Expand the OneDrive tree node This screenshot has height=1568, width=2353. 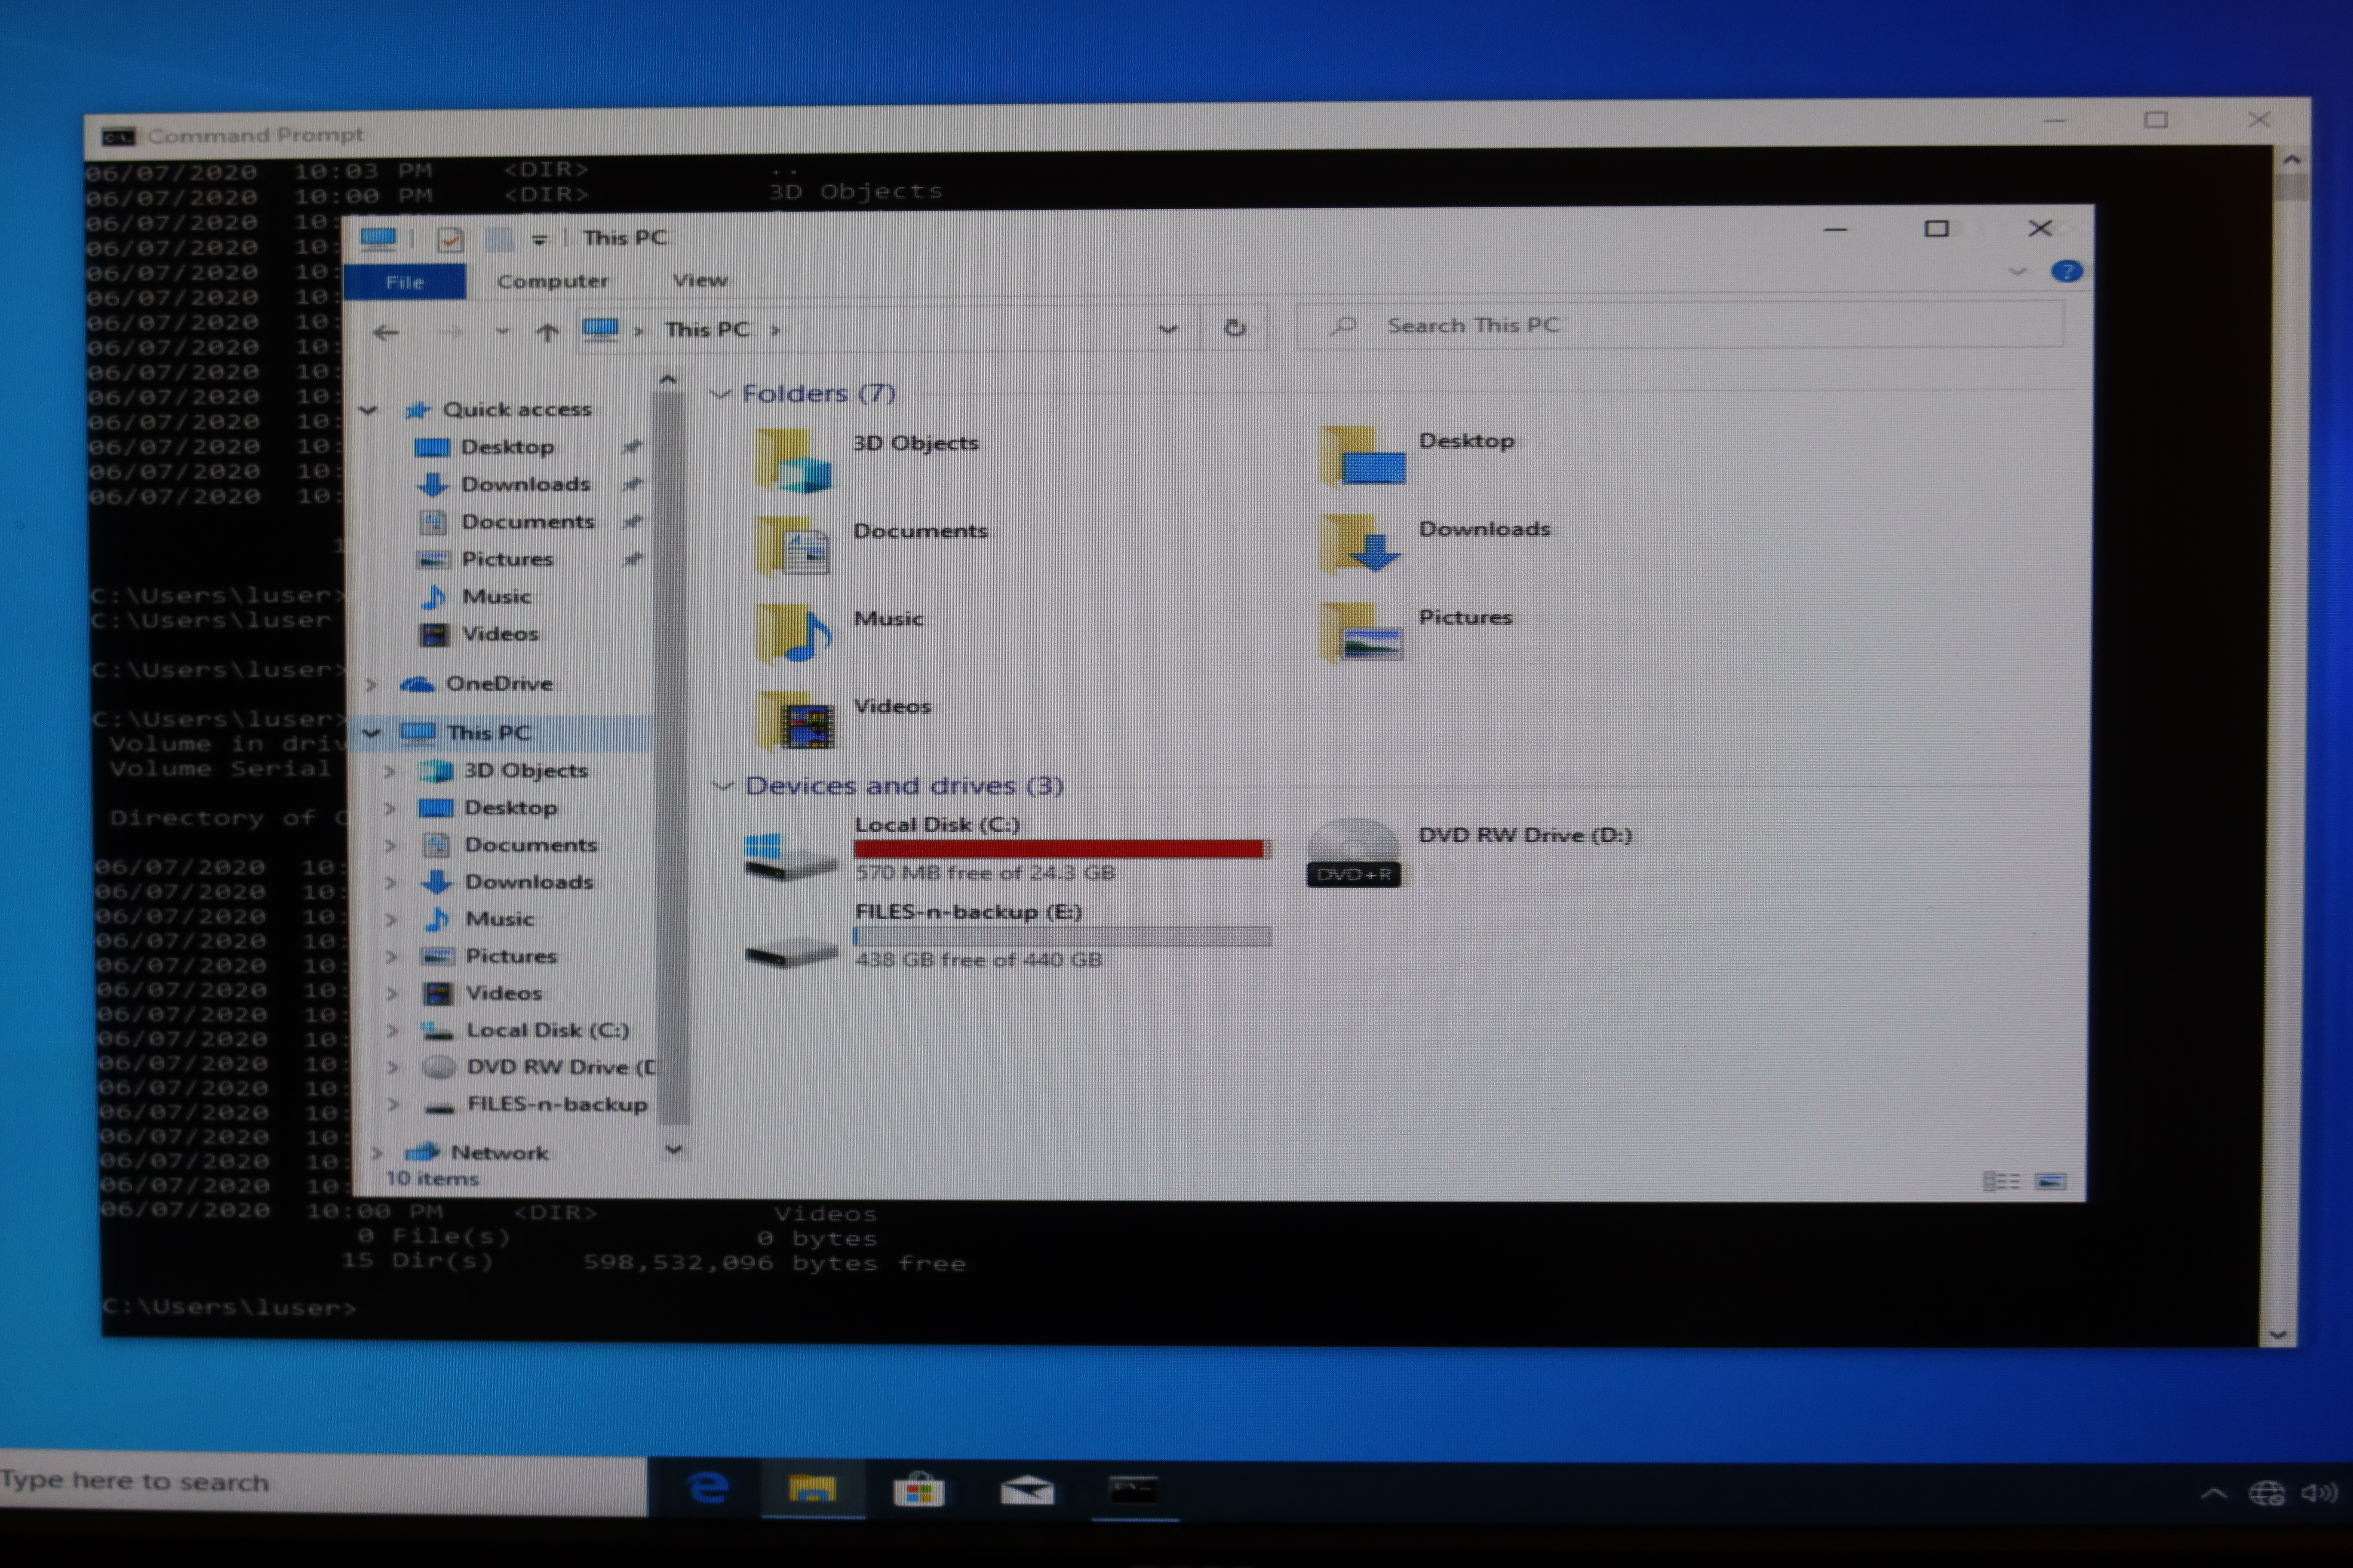371,684
